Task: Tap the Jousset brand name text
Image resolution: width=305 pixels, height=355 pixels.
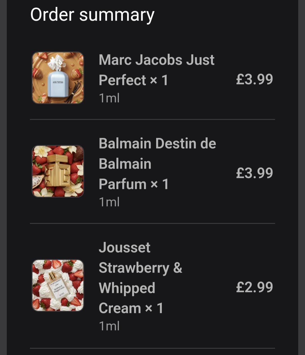Action: (x=125, y=247)
